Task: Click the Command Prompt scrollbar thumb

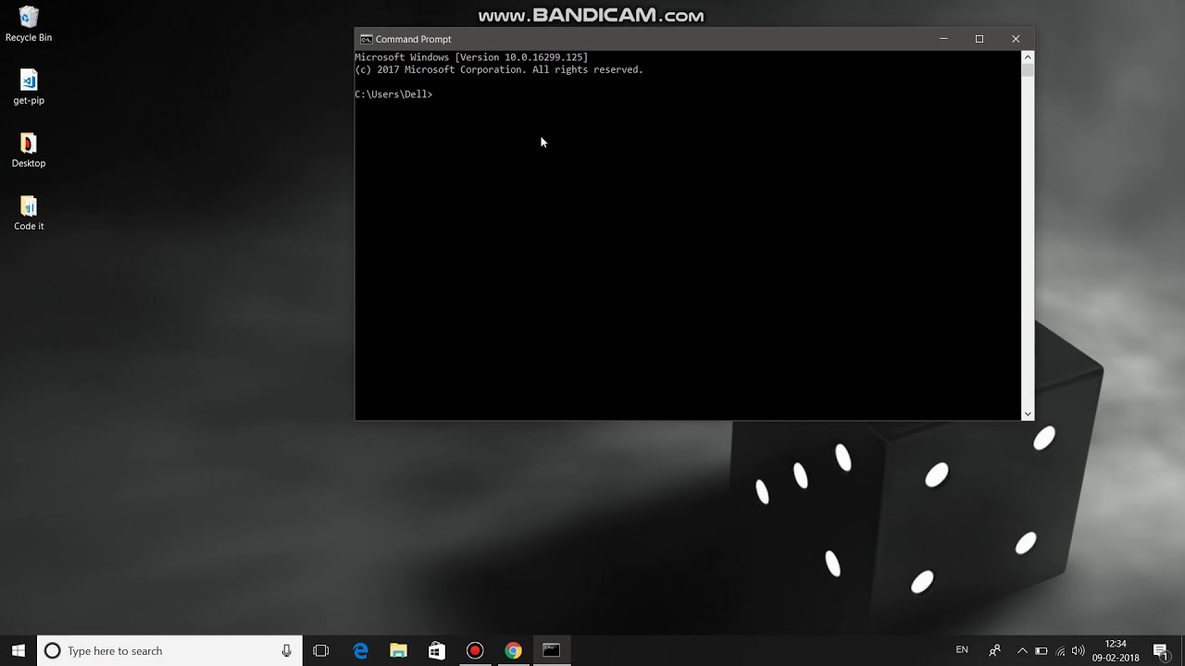Action: pyautogui.click(x=1028, y=69)
